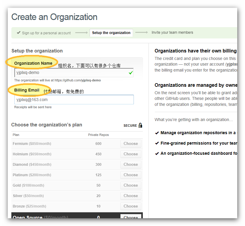
Task: Click 'Manage organization repositories' feature text
Action: coord(198,133)
